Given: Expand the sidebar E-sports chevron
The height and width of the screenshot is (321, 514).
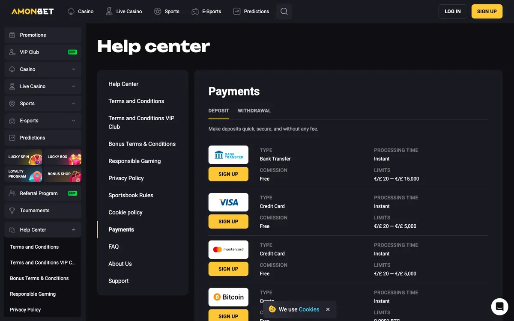Looking at the screenshot, I should click(x=74, y=121).
